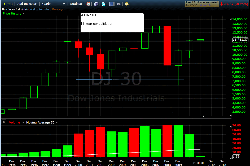Click the Dec 2012 date label
The width and height of the screenshot is (250, 166).
click(x=211, y=163)
